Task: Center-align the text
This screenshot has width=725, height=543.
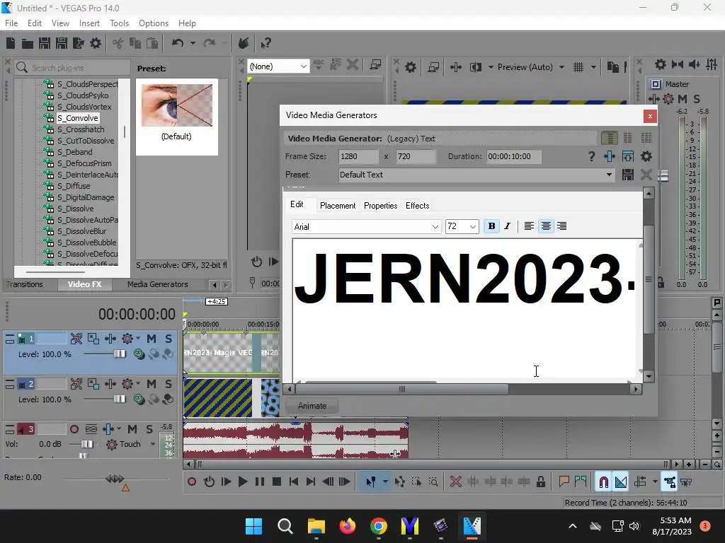Action: pos(546,226)
